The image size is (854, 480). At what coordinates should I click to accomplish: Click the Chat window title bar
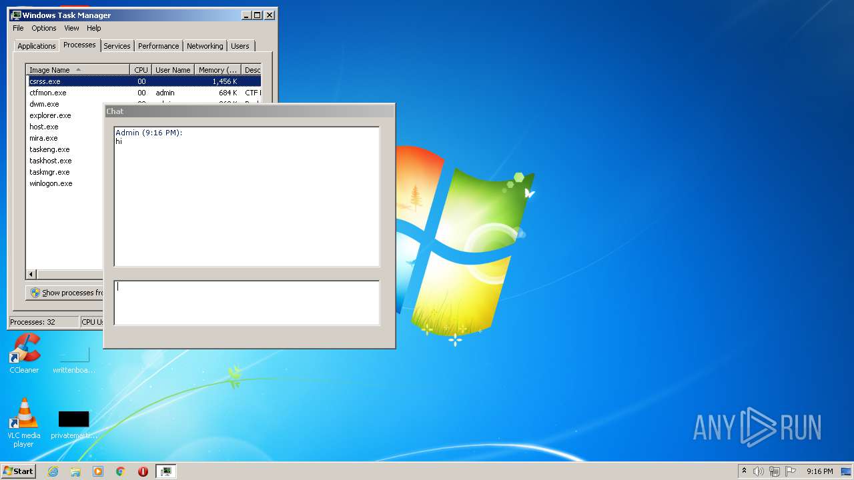(250, 111)
